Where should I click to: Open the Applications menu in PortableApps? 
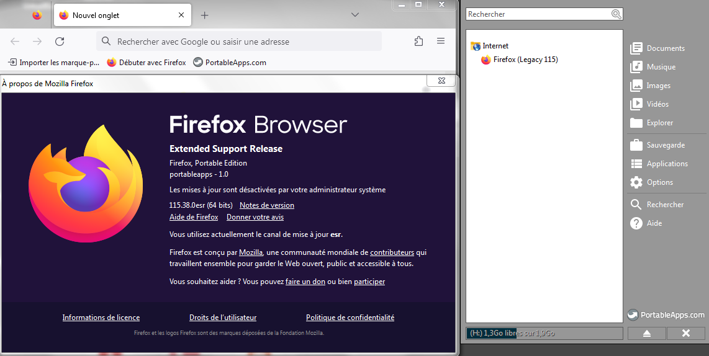659,164
